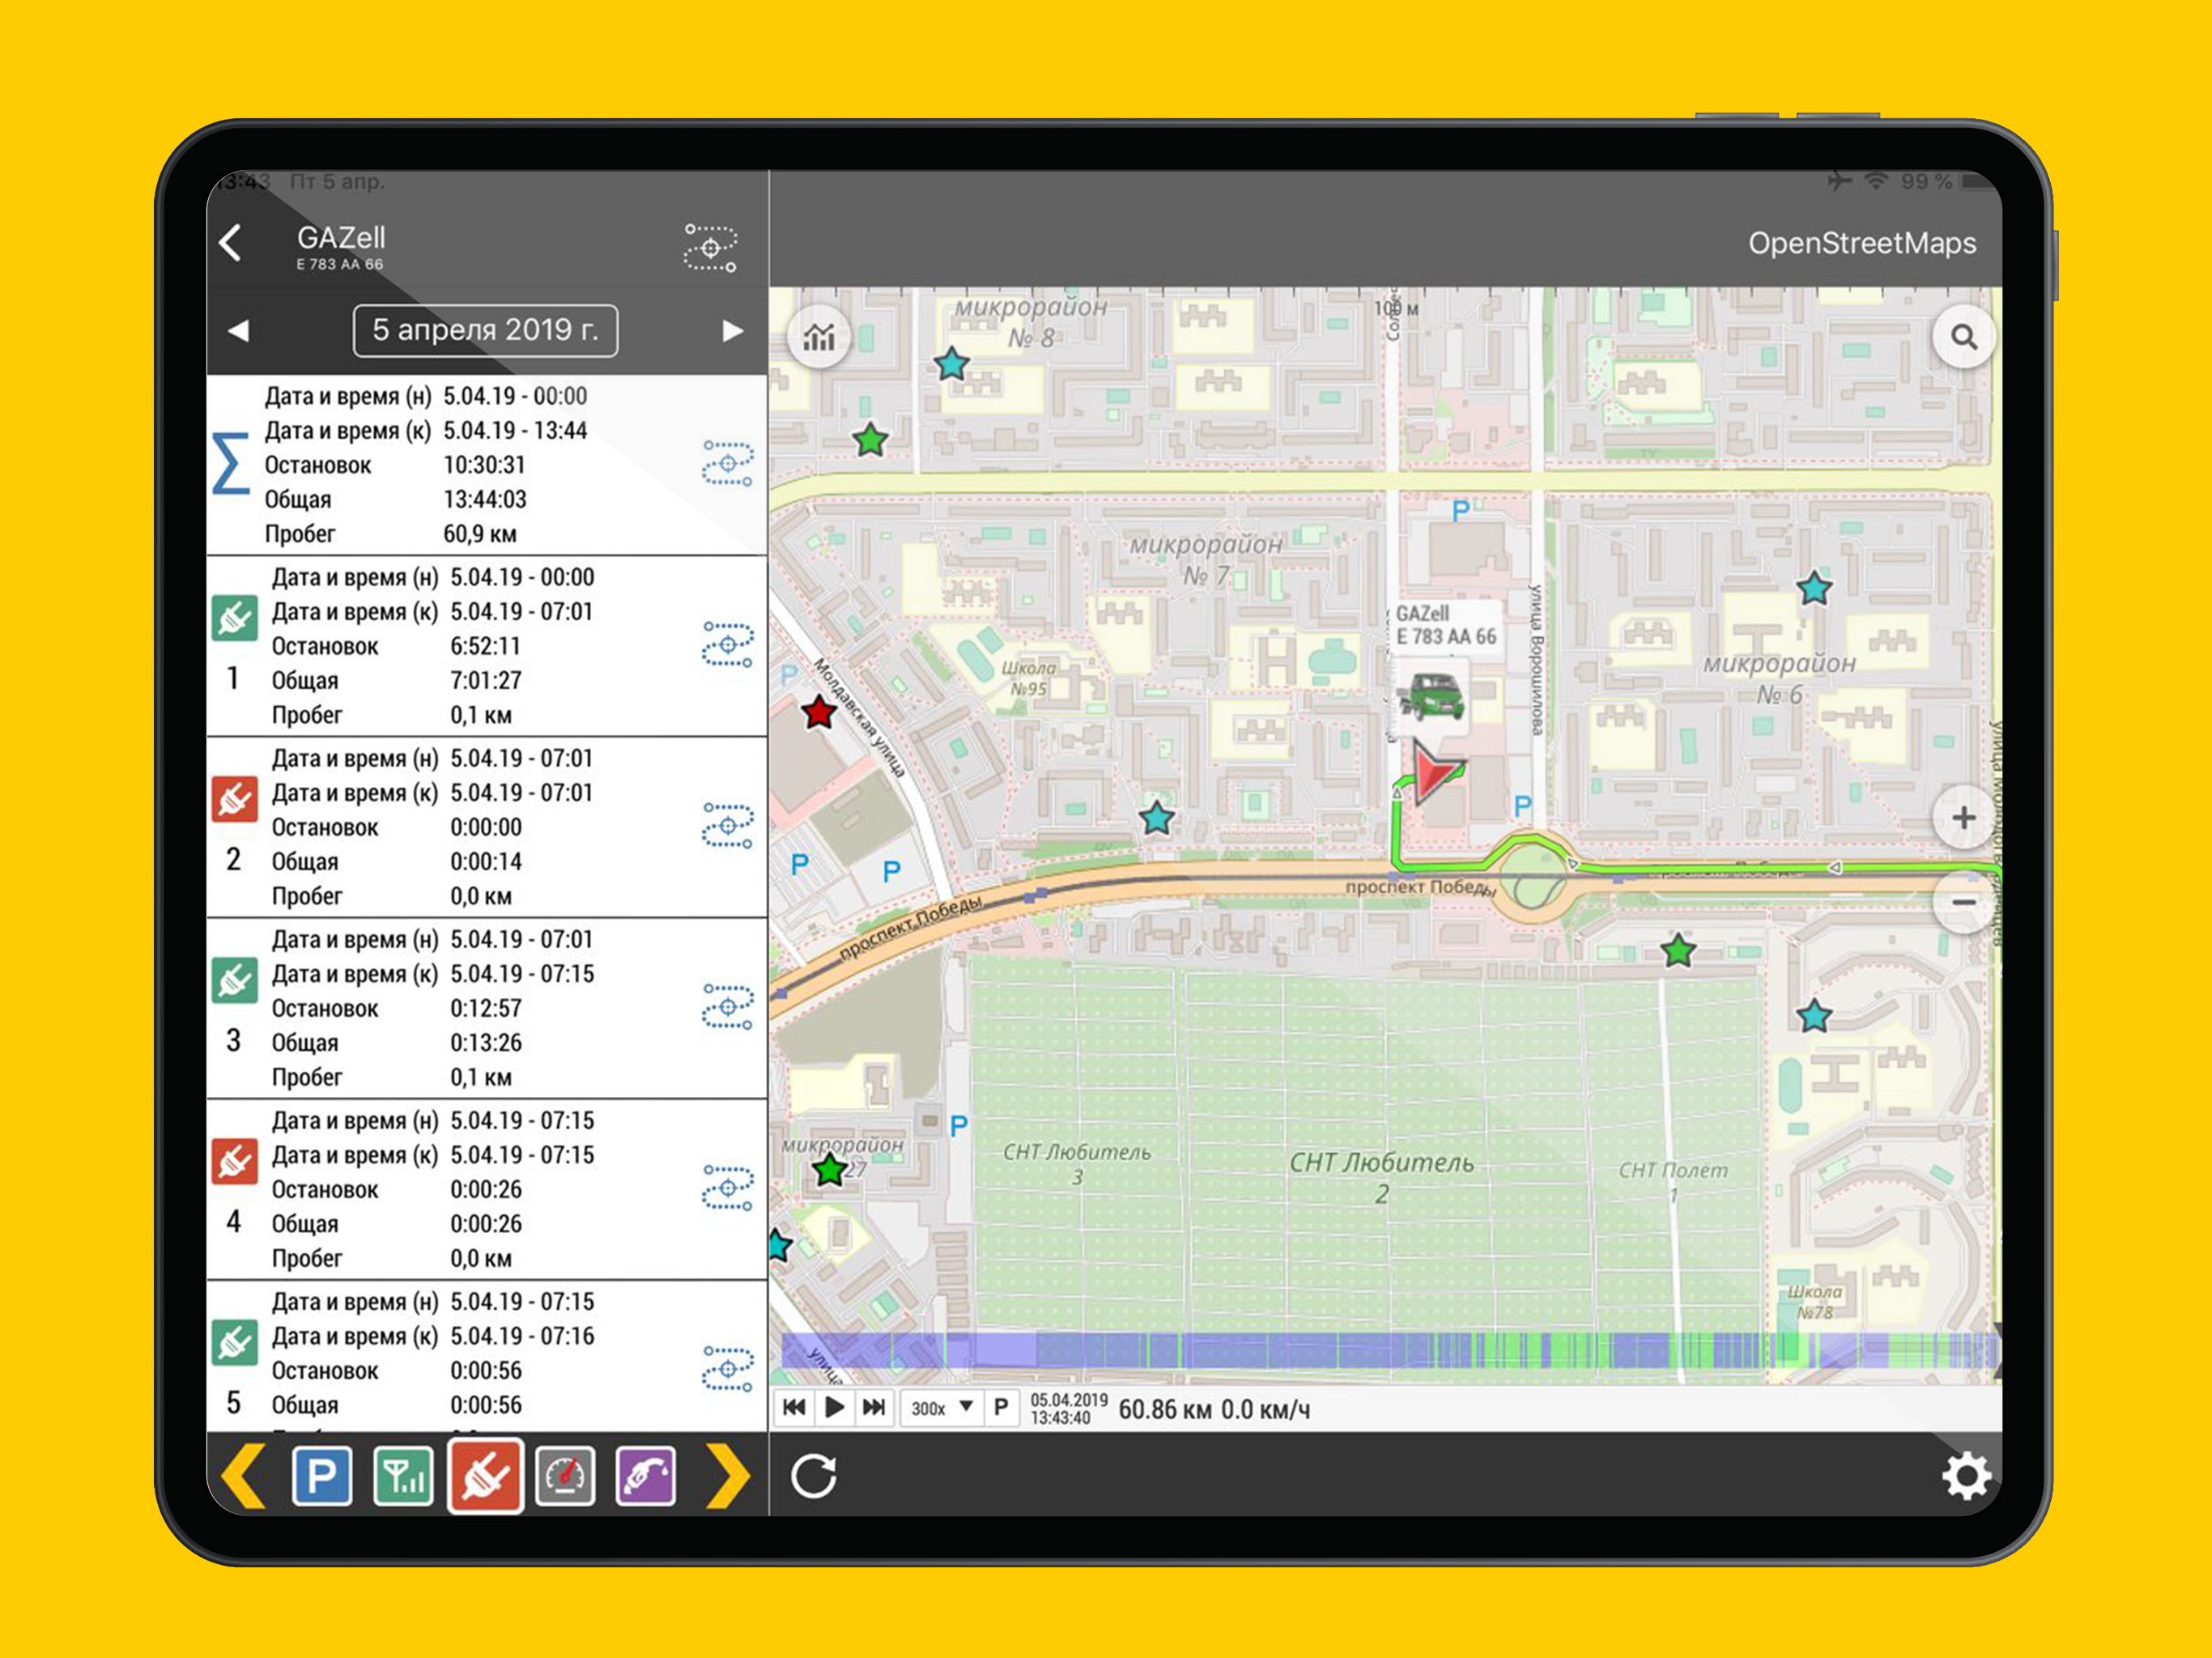The width and height of the screenshot is (2212, 1658).
Task: Show track for segment 4 with total 0:00:26
Action: [728, 1187]
